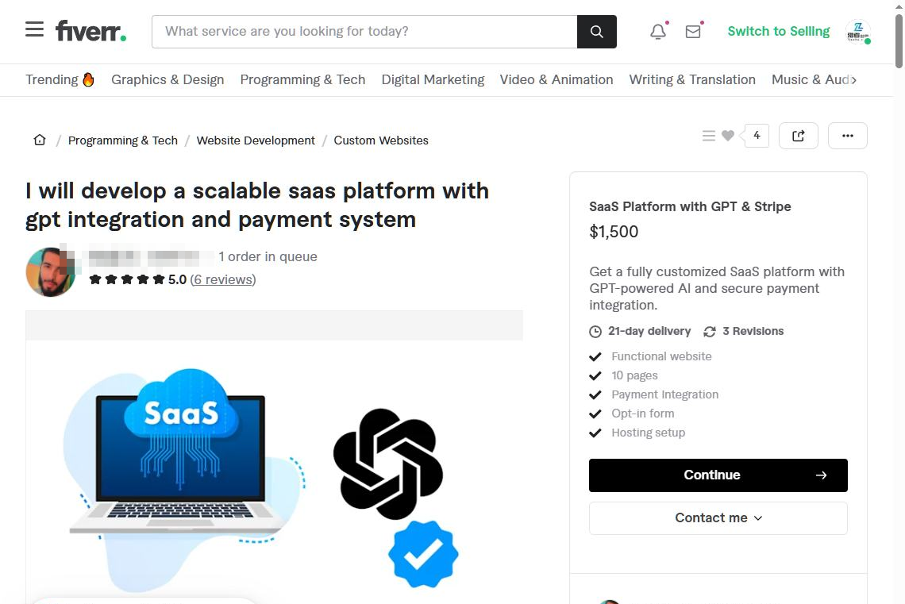905x604 pixels.
Task: Click Switch to Selling link
Action: pos(779,32)
